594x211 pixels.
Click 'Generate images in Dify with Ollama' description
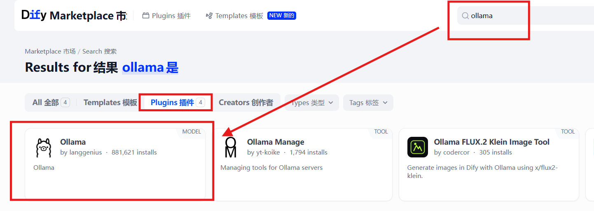(482, 171)
